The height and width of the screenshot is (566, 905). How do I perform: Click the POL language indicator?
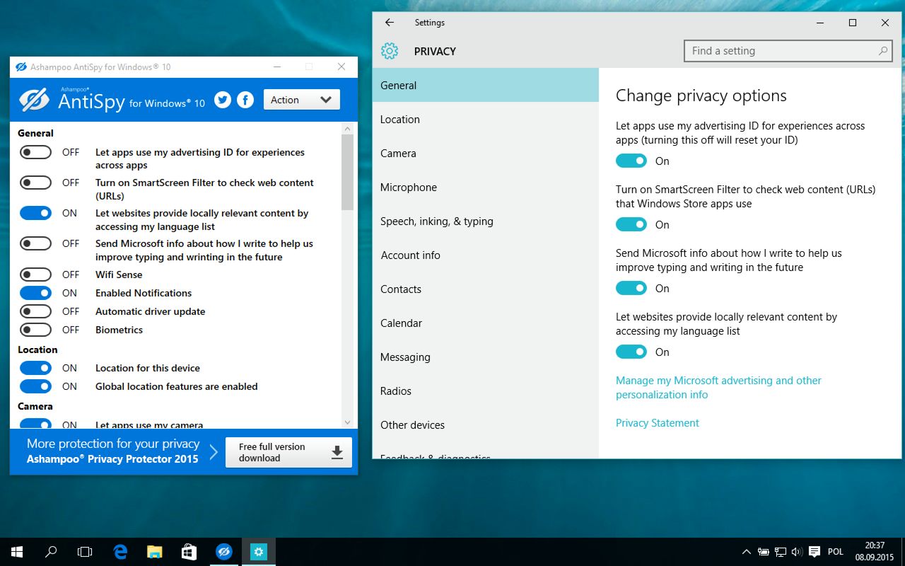836,552
